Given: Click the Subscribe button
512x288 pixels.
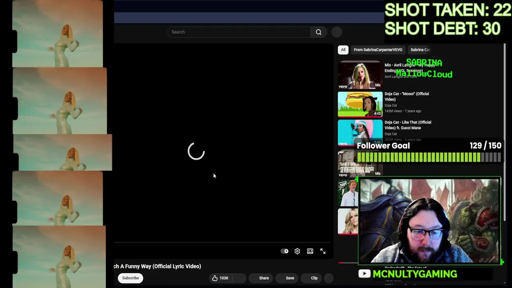Looking at the screenshot, I should coord(130,278).
